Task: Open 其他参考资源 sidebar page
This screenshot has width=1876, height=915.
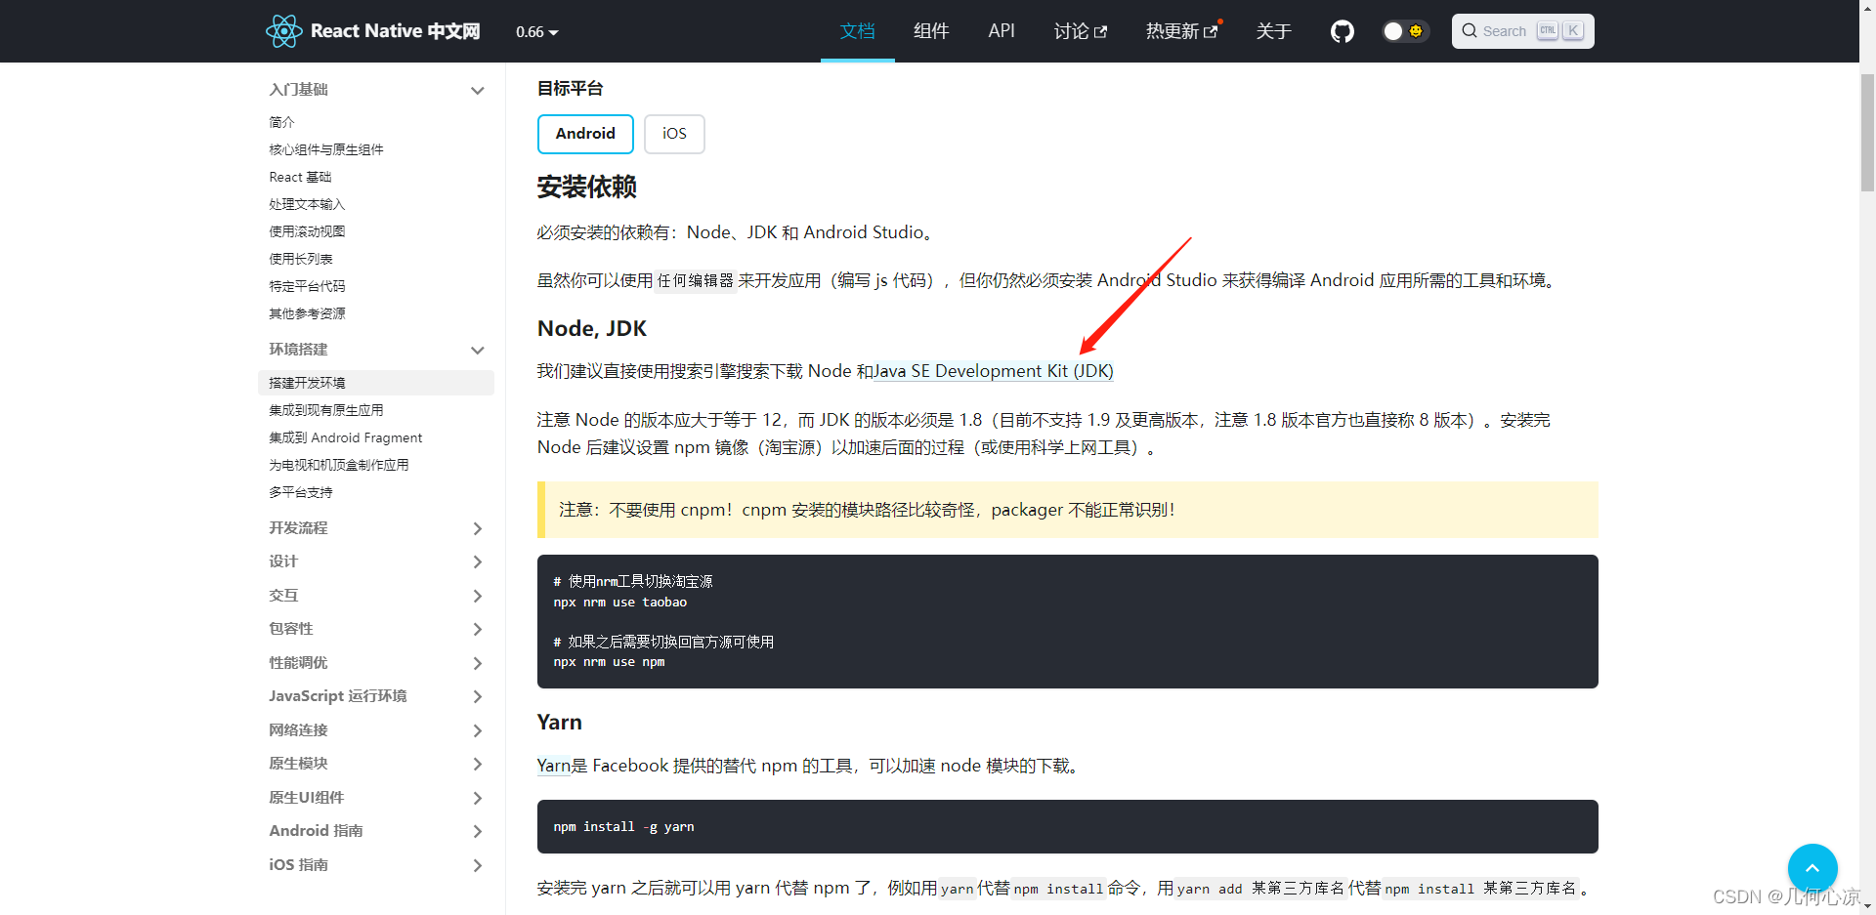Action: [307, 313]
